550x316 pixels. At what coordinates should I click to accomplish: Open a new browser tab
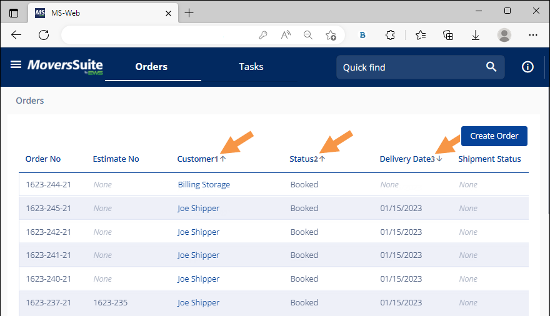pyautogui.click(x=189, y=12)
